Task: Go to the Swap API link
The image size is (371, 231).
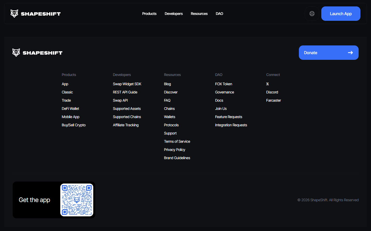Action: (120, 100)
